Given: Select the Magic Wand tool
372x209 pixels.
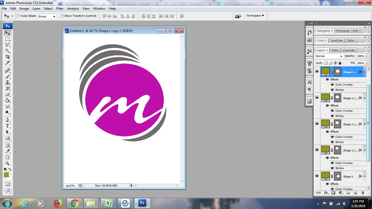Looking at the screenshot, I should (x=8, y=51).
